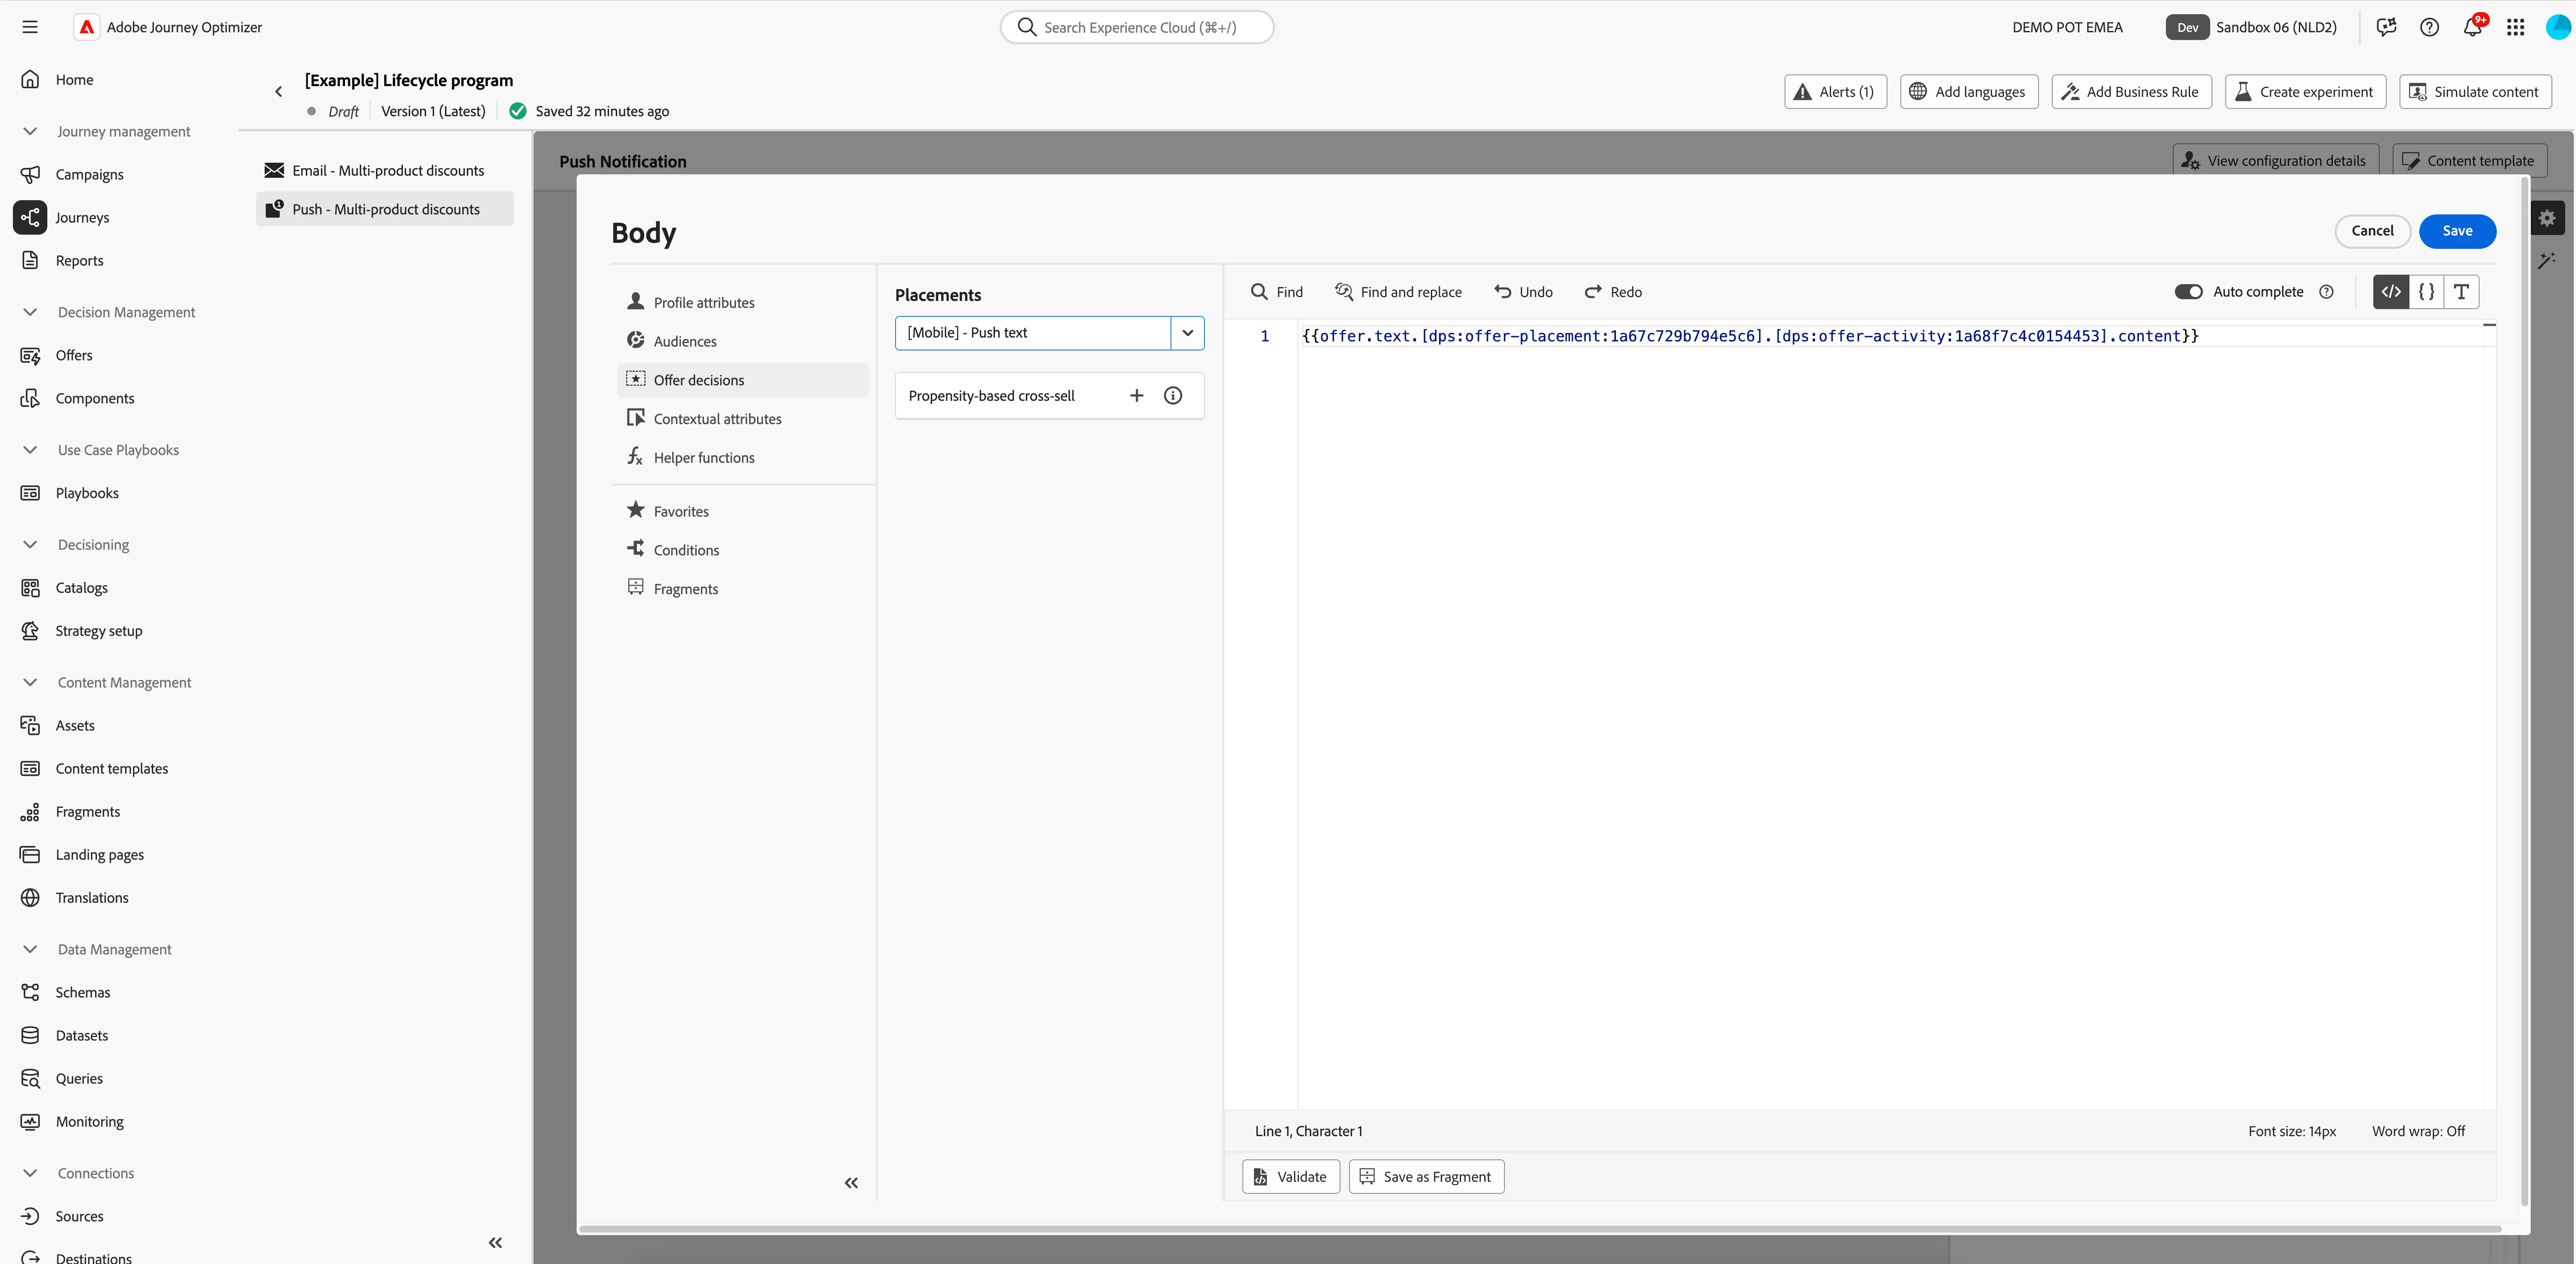Select Contextual attributes in Body panel
2576x1264 pixels.
coord(743,418)
